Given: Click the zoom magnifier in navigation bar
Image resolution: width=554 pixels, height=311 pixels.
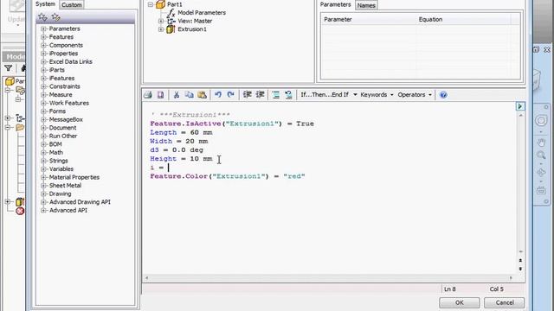Looking at the screenshot, I should click(541, 155).
